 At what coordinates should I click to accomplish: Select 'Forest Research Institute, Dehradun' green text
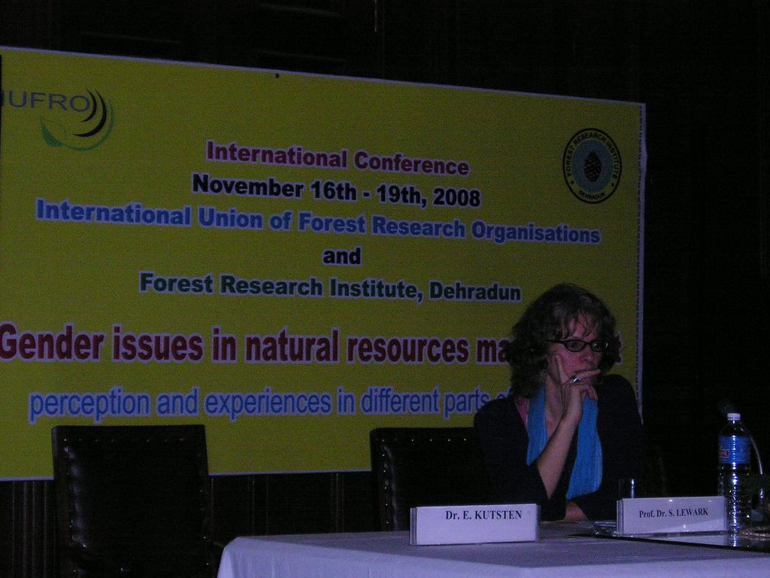coord(330,287)
